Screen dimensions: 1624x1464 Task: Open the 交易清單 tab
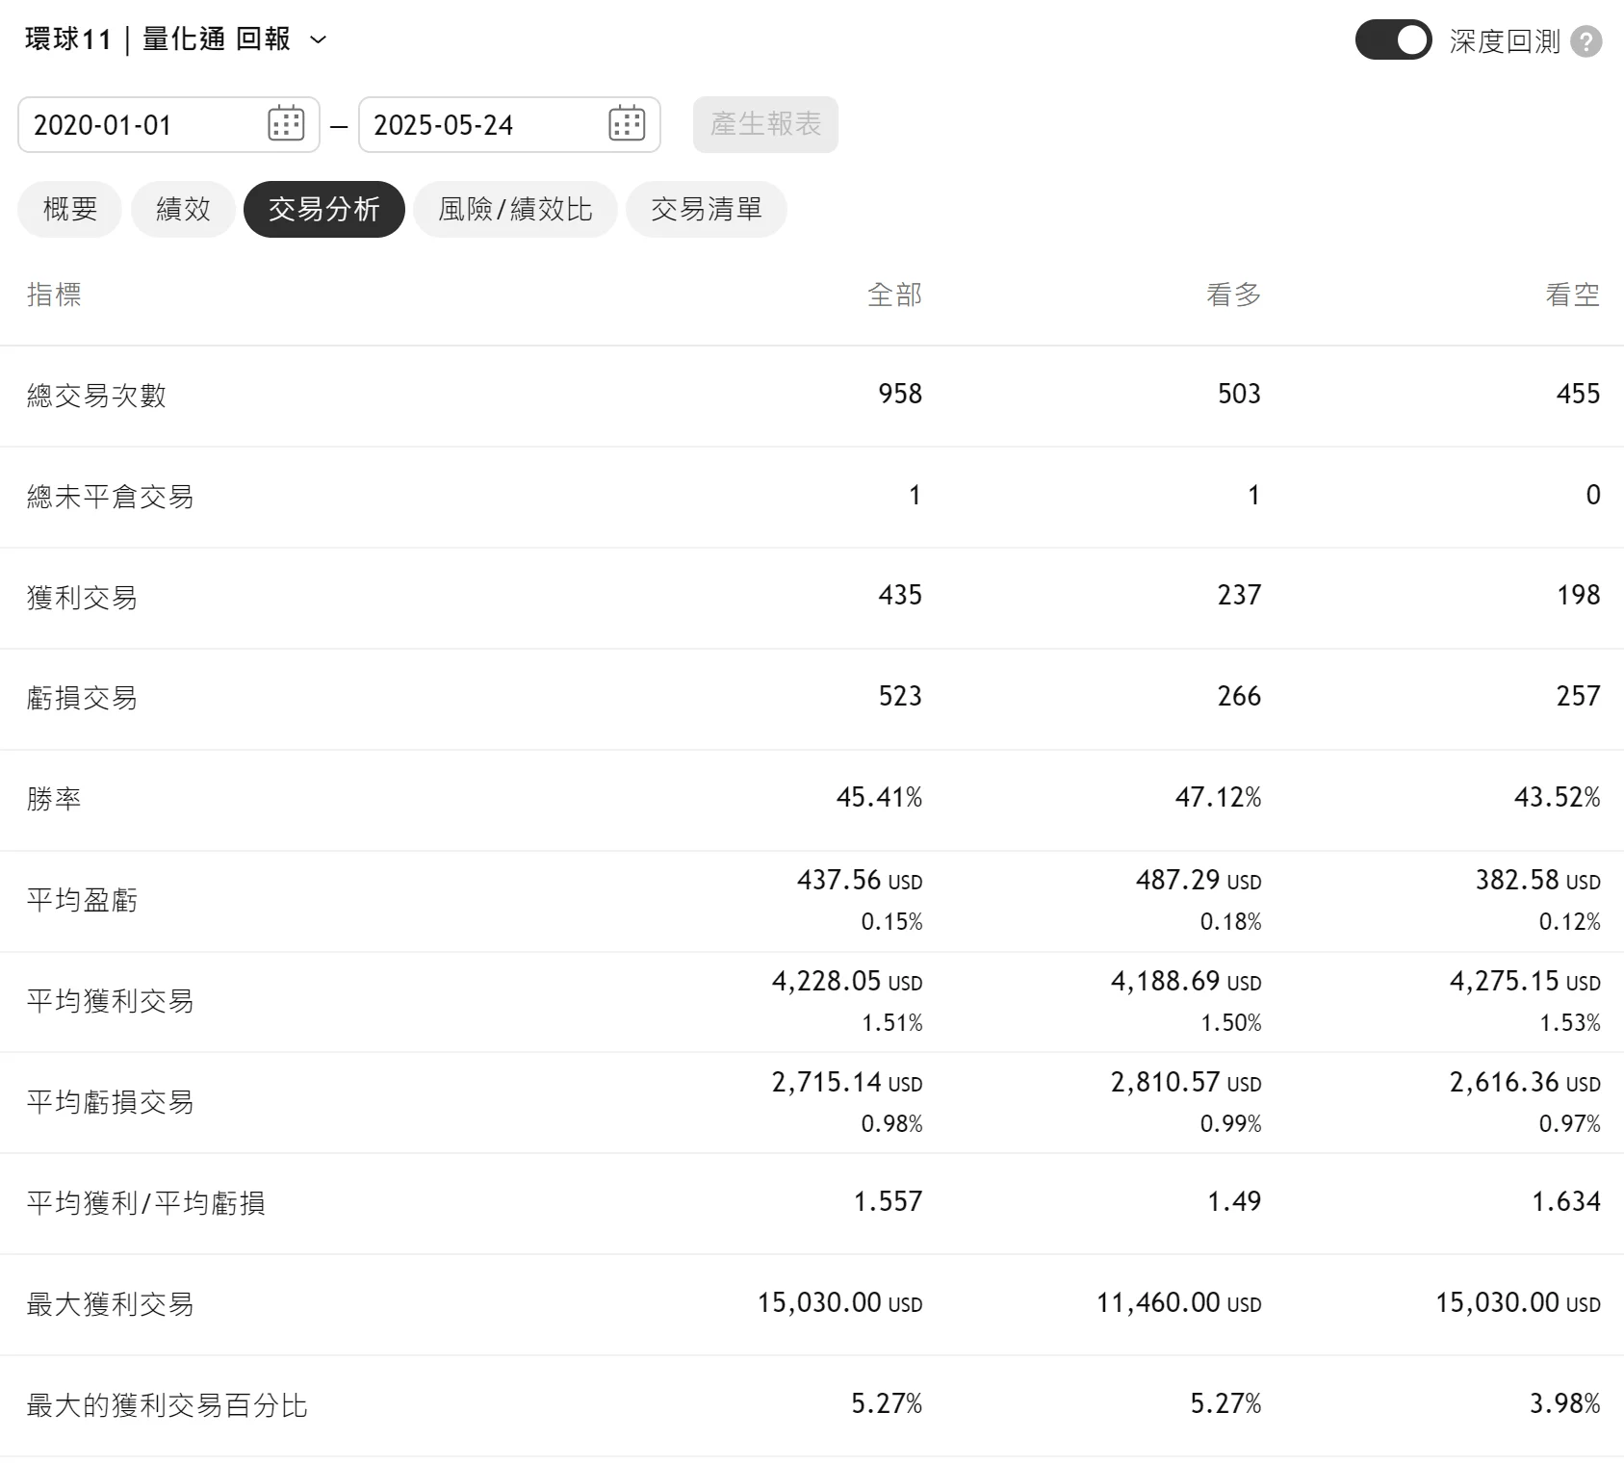[706, 209]
